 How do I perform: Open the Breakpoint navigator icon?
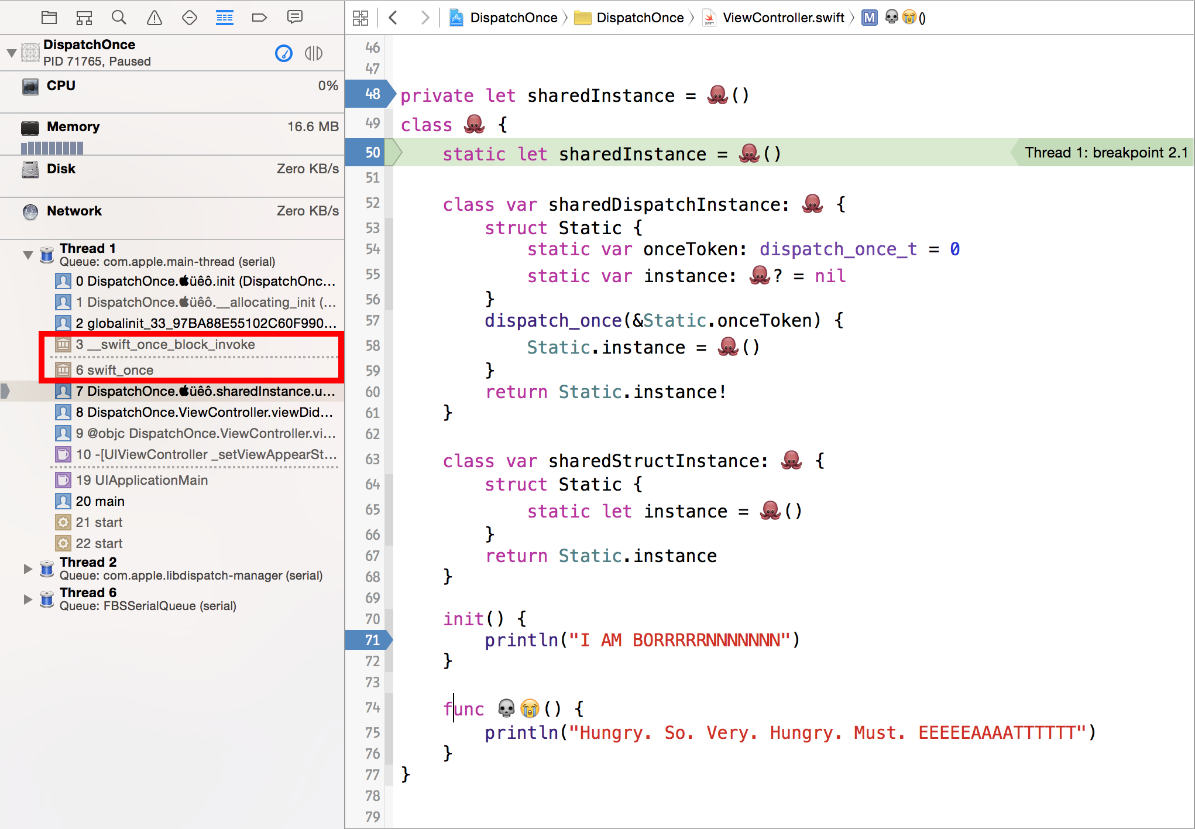[x=259, y=18]
